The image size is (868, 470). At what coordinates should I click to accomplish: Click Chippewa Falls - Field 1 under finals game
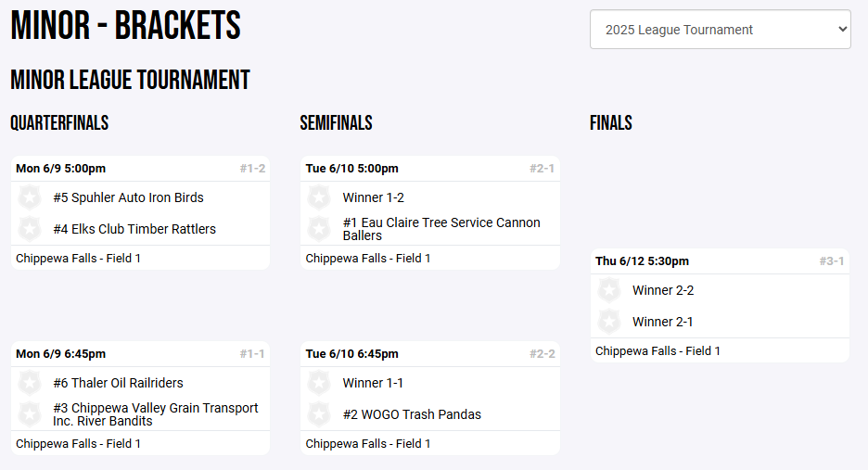click(657, 350)
